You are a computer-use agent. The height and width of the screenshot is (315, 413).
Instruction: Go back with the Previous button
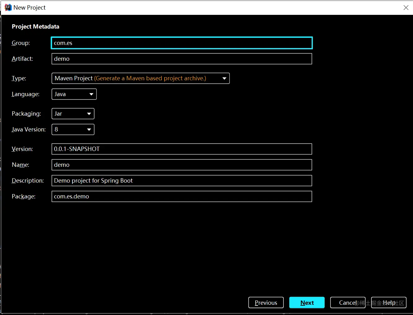point(266,303)
